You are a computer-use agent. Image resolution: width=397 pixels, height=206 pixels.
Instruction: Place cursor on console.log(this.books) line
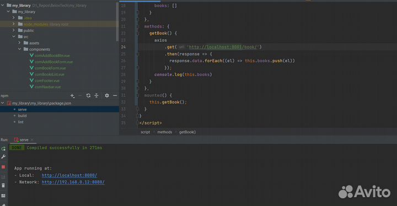[183, 75]
